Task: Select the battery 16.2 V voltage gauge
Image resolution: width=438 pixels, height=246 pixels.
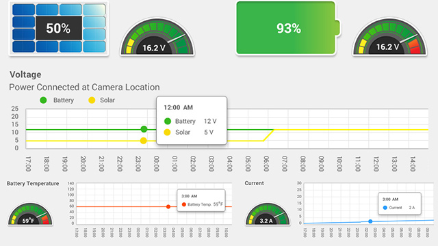Action: [389, 37]
